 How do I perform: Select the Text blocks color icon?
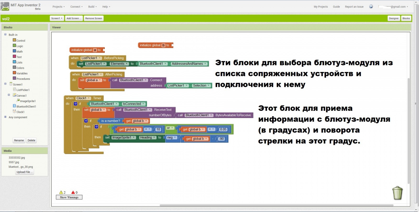coord(14,56)
